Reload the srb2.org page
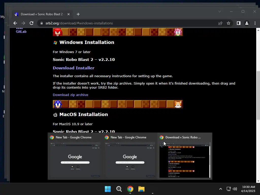 (31, 23)
